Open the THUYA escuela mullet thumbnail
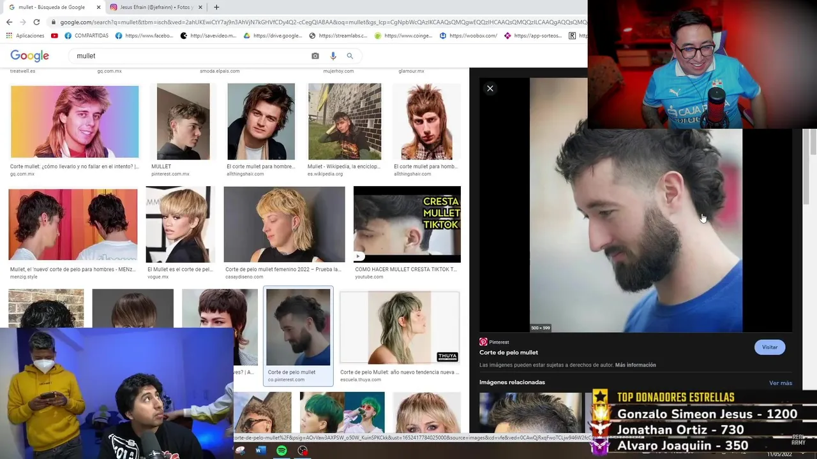The width and height of the screenshot is (817, 459). click(400, 328)
